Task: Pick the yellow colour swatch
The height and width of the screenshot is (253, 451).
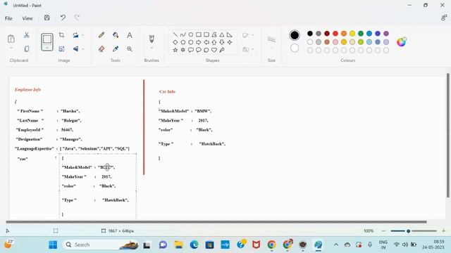Action: click(x=352, y=34)
